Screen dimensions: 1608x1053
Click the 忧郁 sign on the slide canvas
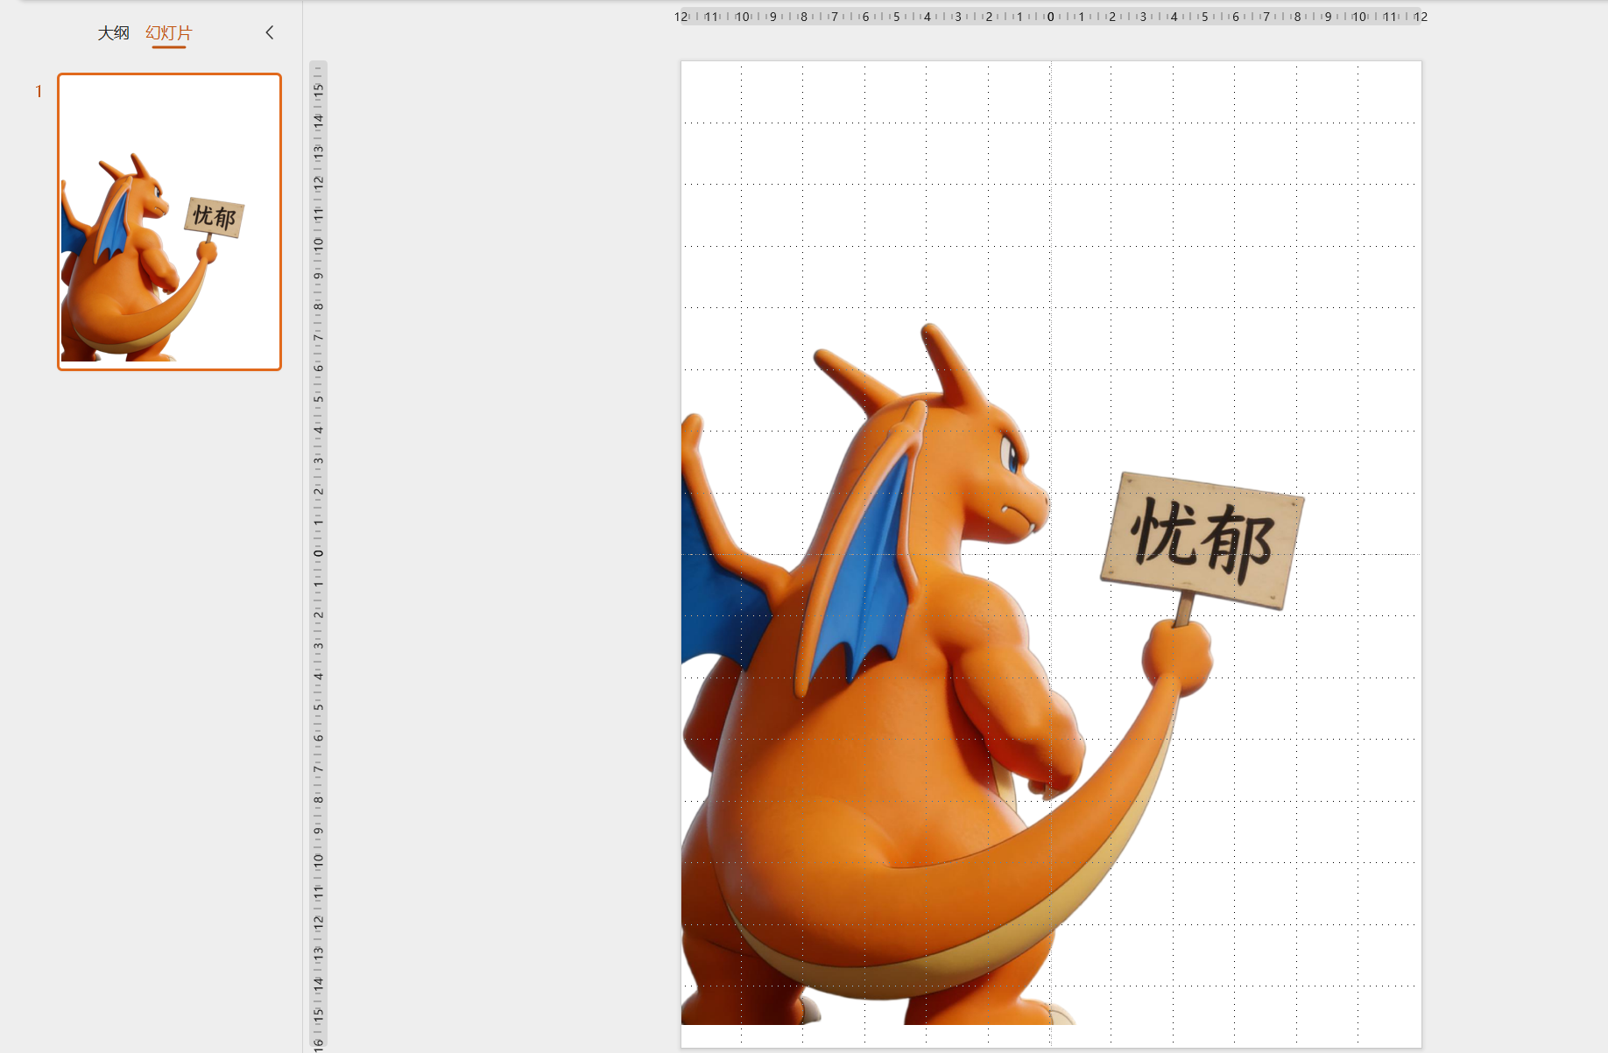(x=1202, y=540)
